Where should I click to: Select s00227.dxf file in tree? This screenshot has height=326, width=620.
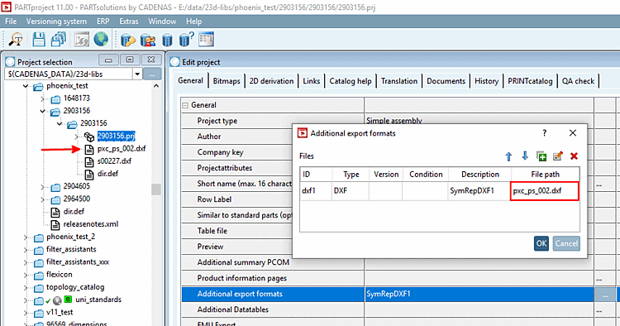114,161
